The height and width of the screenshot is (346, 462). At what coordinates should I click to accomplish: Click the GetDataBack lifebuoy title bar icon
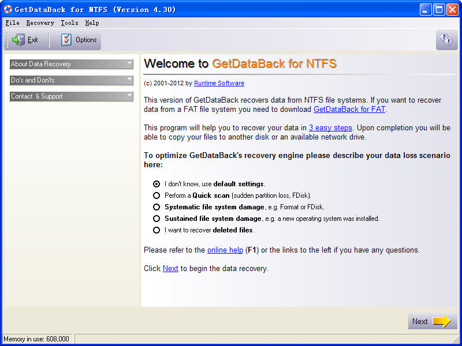(x=8, y=9)
